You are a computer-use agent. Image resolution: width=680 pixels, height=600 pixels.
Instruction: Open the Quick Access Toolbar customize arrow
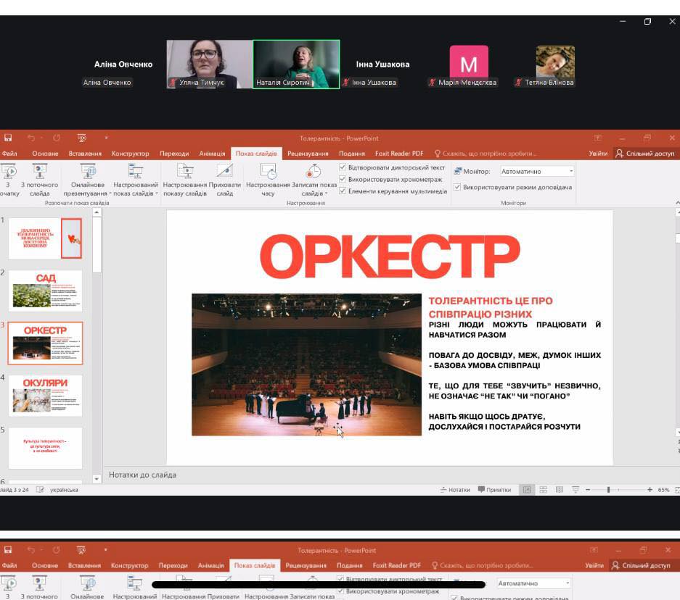tap(106, 138)
